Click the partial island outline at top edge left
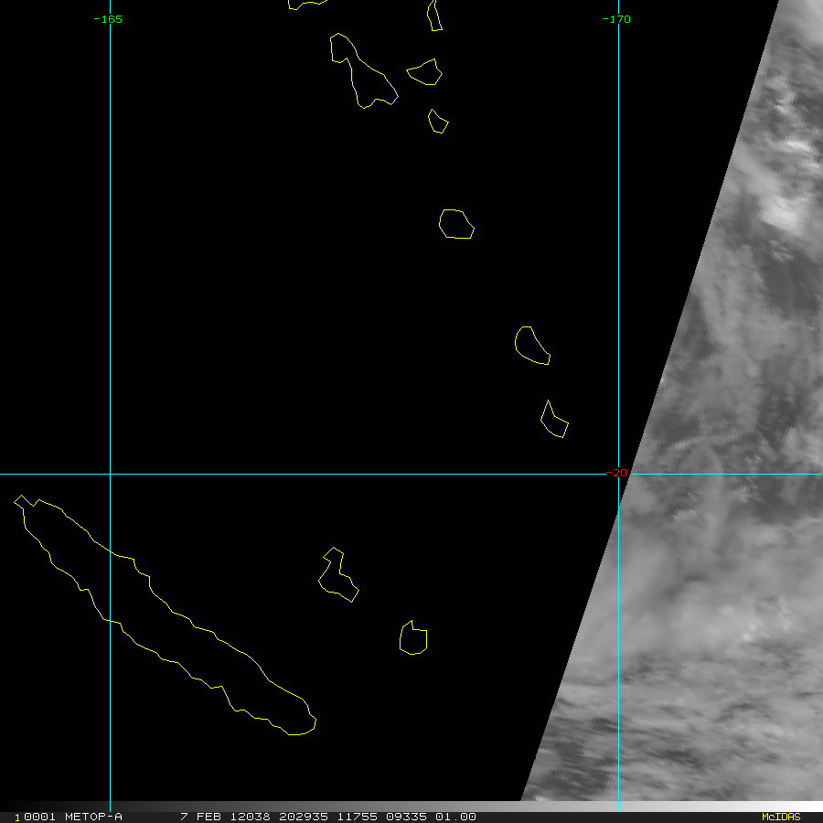 [x=307, y=5]
